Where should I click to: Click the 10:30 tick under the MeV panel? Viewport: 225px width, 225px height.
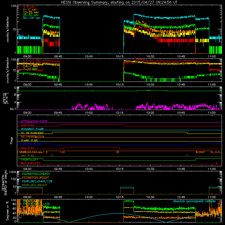point(150,85)
